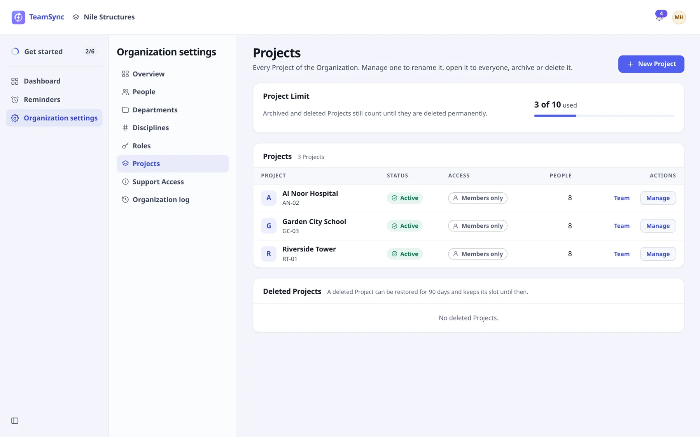Click the TeamSync logo icon

(18, 17)
